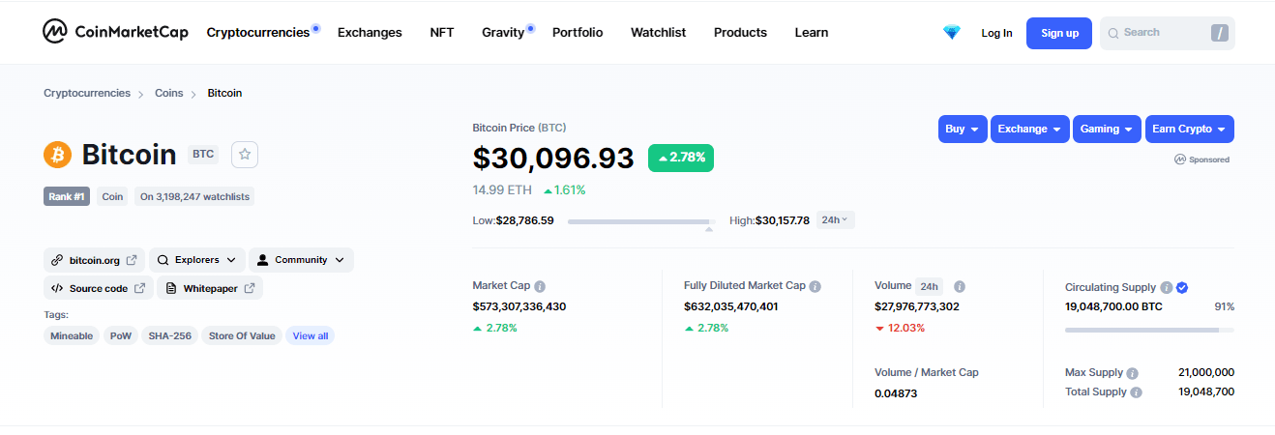Click the Volume / Market Cap value 0.04873
Screen dimensions: 1275x435
pyautogui.click(x=896, y=393)
